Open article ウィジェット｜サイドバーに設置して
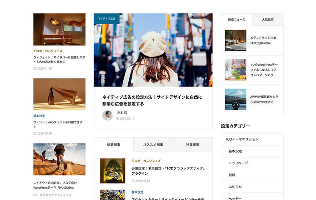This screenshot has height=200, width=316. [59, 60]
